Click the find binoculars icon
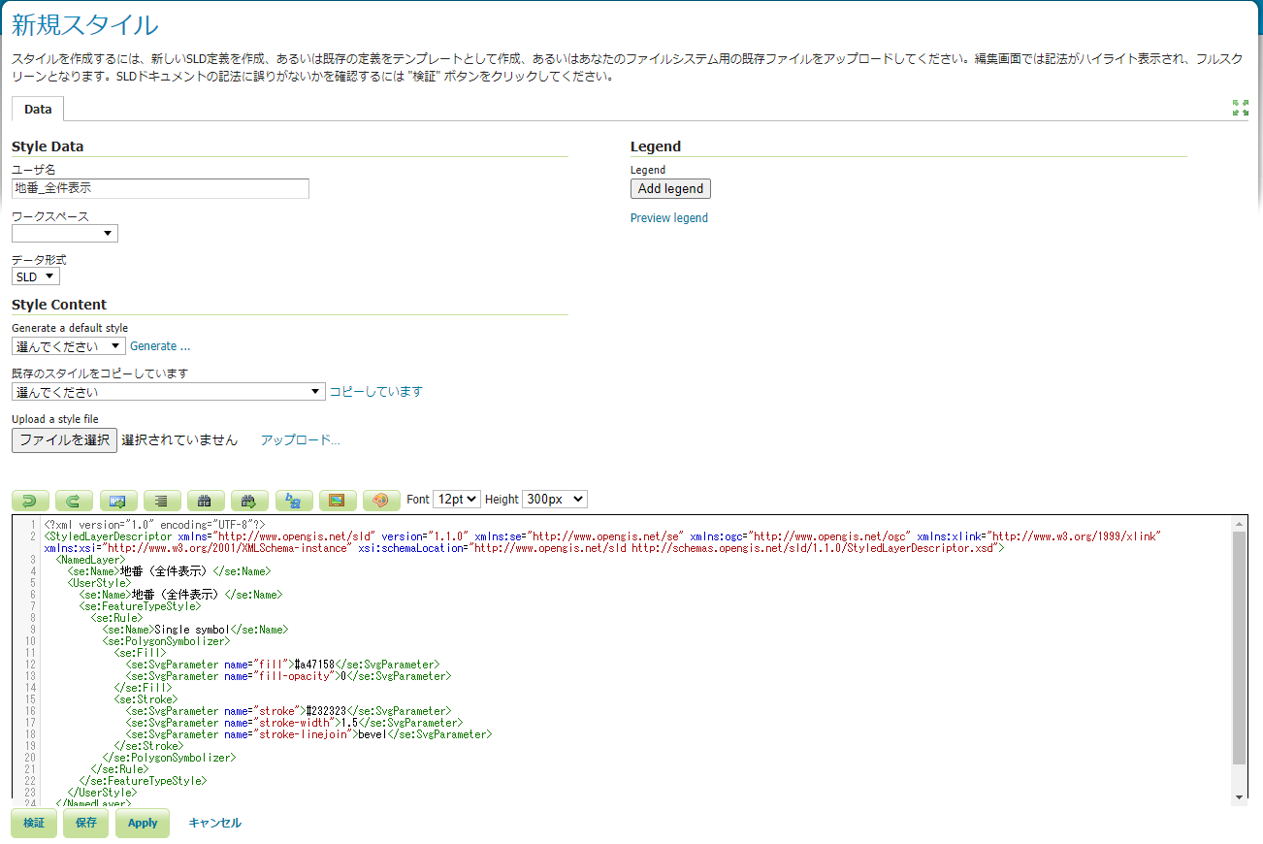 pyautogui.click(x=206, y=501)
